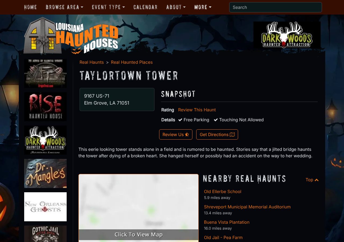Jump to Top of page link
344x242 pixels.
[312, 180]
